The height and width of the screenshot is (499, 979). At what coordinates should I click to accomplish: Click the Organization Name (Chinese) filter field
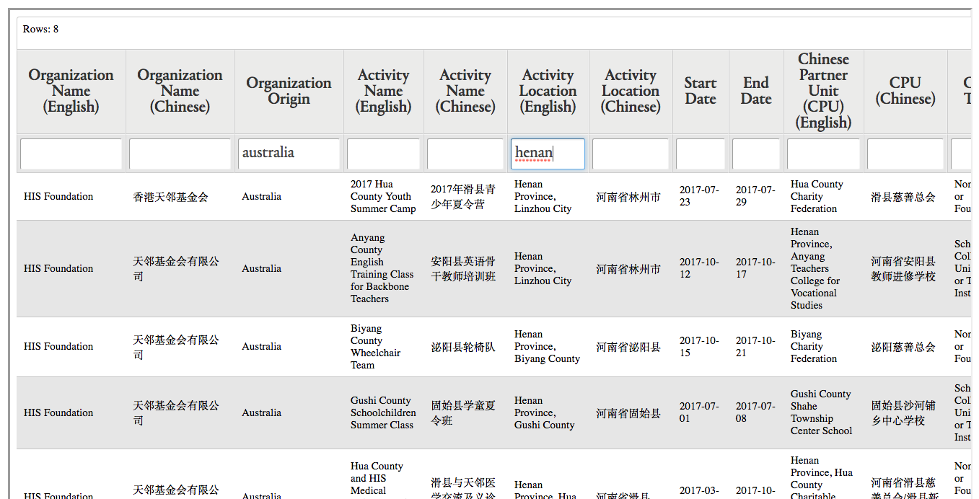click(180, 154)
